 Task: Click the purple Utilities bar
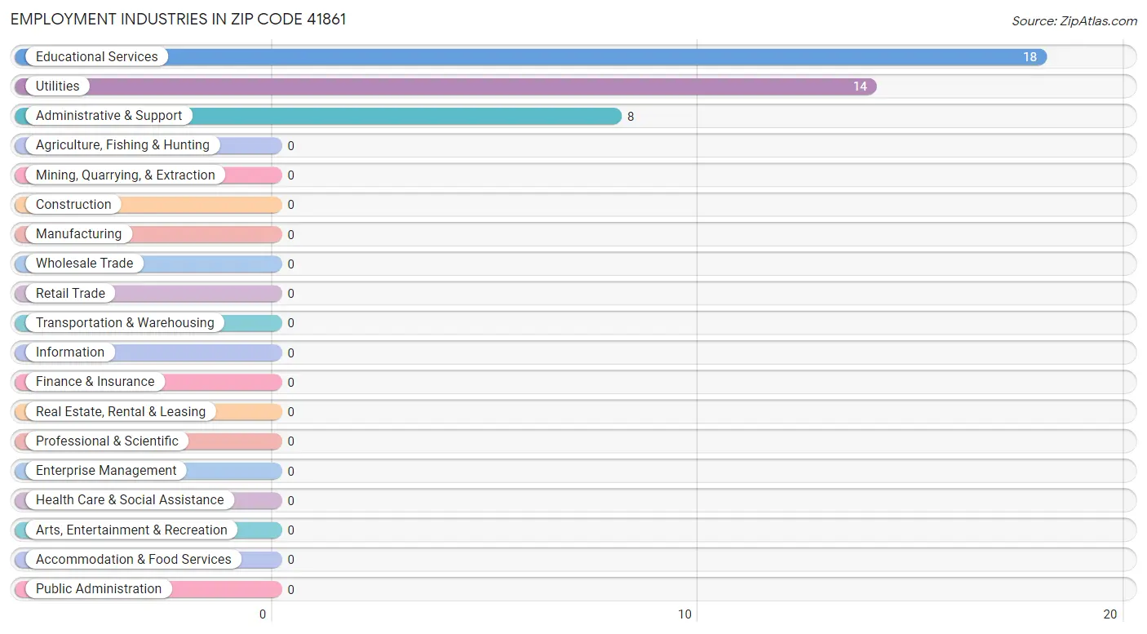[x=445, y=86]
